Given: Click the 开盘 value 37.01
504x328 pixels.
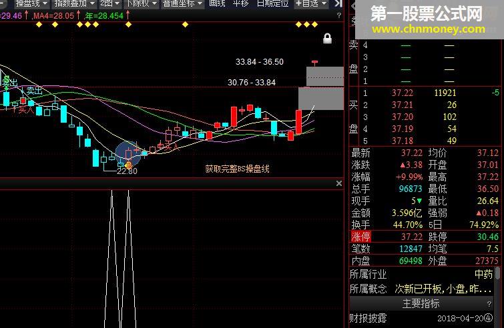Looking at the screenshot, I should coord(488,165).
